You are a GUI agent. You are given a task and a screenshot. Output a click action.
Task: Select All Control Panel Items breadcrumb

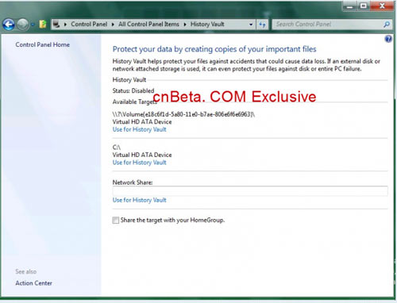click(x=148, y=24)
